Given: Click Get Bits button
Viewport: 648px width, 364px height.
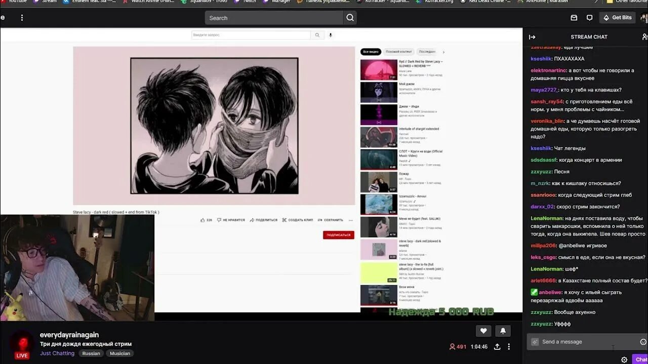Looking at the screenshot, I should point(618,18).
